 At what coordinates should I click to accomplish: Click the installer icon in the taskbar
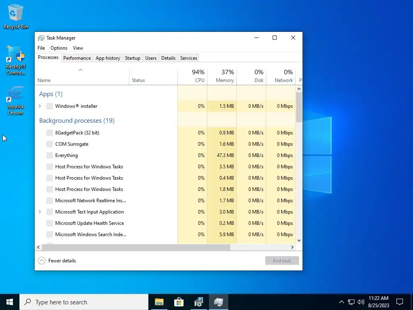coord(198,302)
